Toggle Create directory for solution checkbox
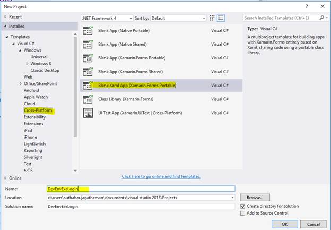Image resolution: width=331 pixels, height=230 pixels. (x=243, y=206)
